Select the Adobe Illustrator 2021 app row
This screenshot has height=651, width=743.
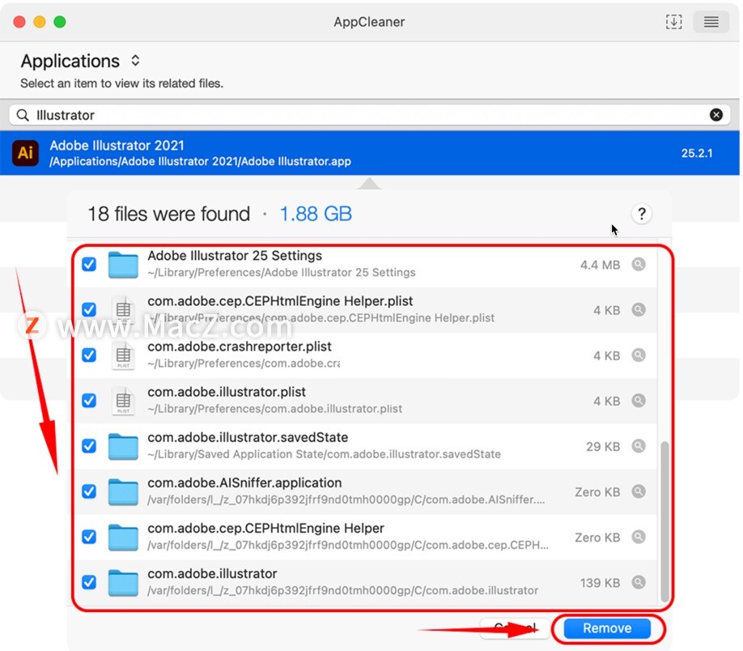click(x=370, y=153)
